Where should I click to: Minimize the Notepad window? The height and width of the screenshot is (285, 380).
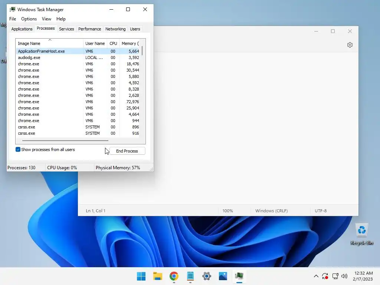click(316, 31)
